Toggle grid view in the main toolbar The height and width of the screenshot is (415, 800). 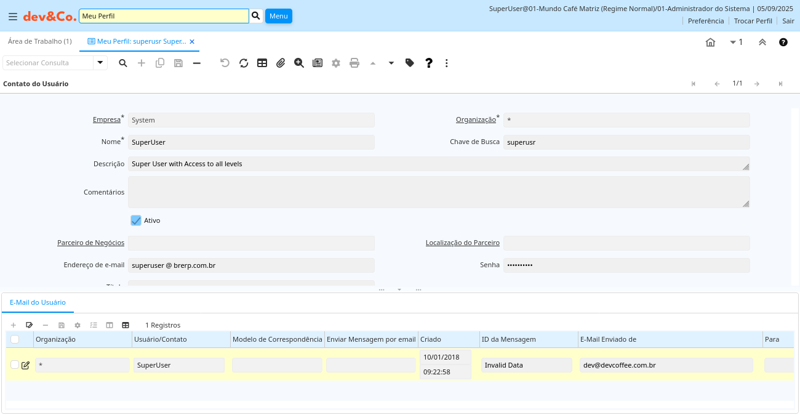point(262,63)
